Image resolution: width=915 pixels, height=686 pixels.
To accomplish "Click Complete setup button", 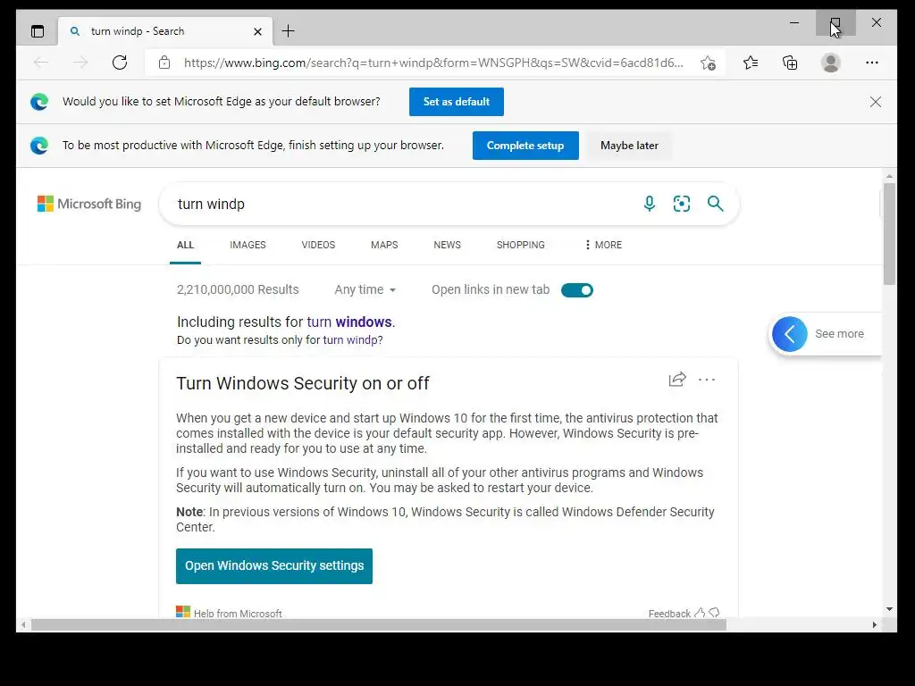I will click(x=525, y=146).
